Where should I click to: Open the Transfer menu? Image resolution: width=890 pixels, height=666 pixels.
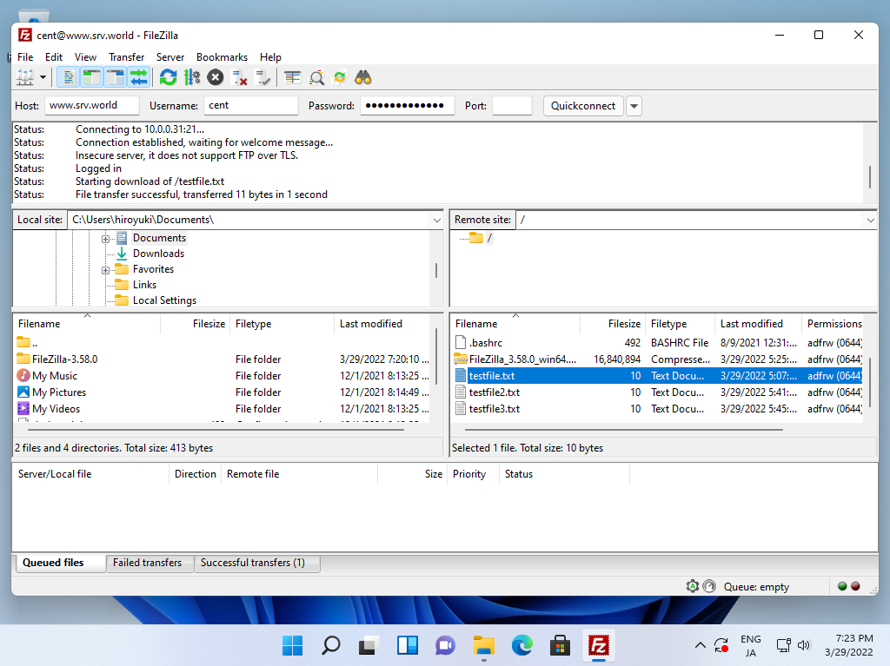[x=127, y=56]
